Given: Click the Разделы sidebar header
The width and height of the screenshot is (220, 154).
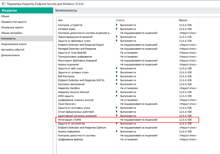Looking at the screenshot, I should 26,11.
